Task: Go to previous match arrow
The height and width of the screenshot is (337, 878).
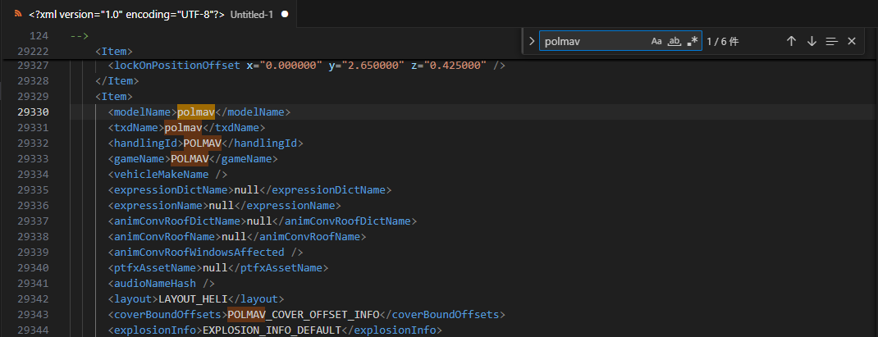Action: [791, 41]
